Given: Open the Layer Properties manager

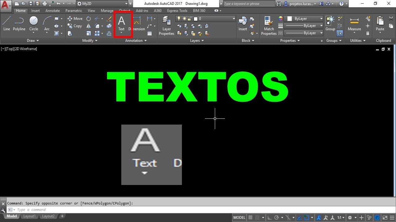Looking at the screenshot, I should coord(167,26).
